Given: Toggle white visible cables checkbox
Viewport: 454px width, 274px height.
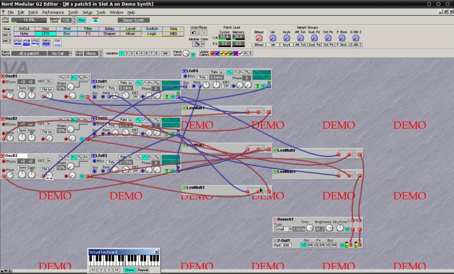Looking at the screenshot, I should [240, 53].
